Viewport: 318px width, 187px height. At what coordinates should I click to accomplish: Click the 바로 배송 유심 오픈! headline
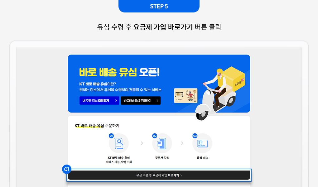119,72
